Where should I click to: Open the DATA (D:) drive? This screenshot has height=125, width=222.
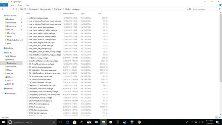click(x=11, y=84)
